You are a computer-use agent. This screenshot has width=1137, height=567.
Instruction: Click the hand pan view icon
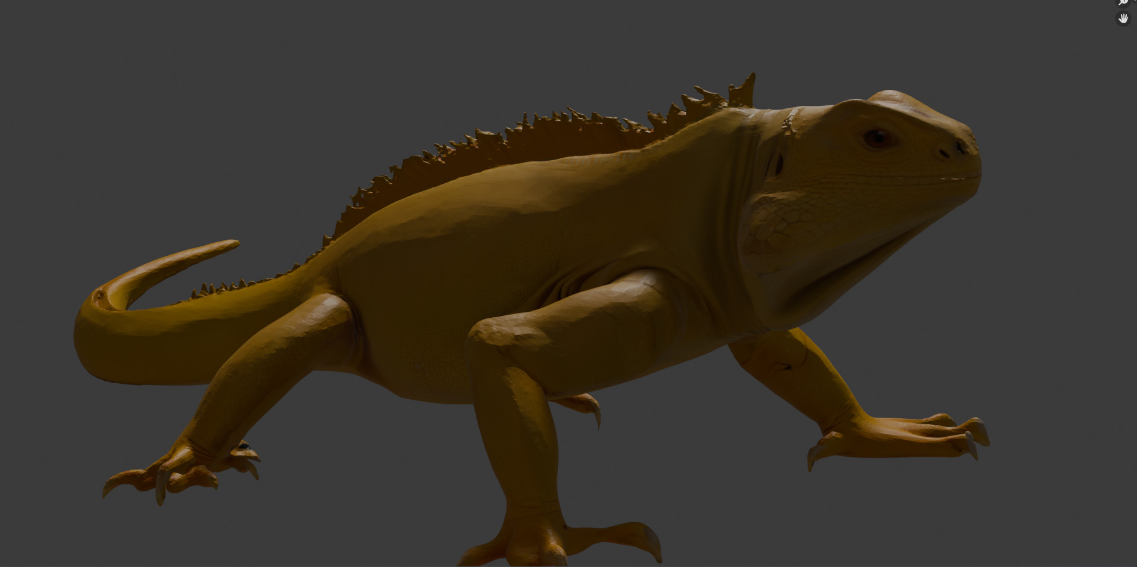1123,18
